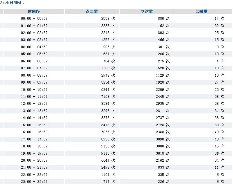This screenshot has width=233, height=184.
Task: Select the 12:00 - 12:59 time slot
Action: point(34,104)
